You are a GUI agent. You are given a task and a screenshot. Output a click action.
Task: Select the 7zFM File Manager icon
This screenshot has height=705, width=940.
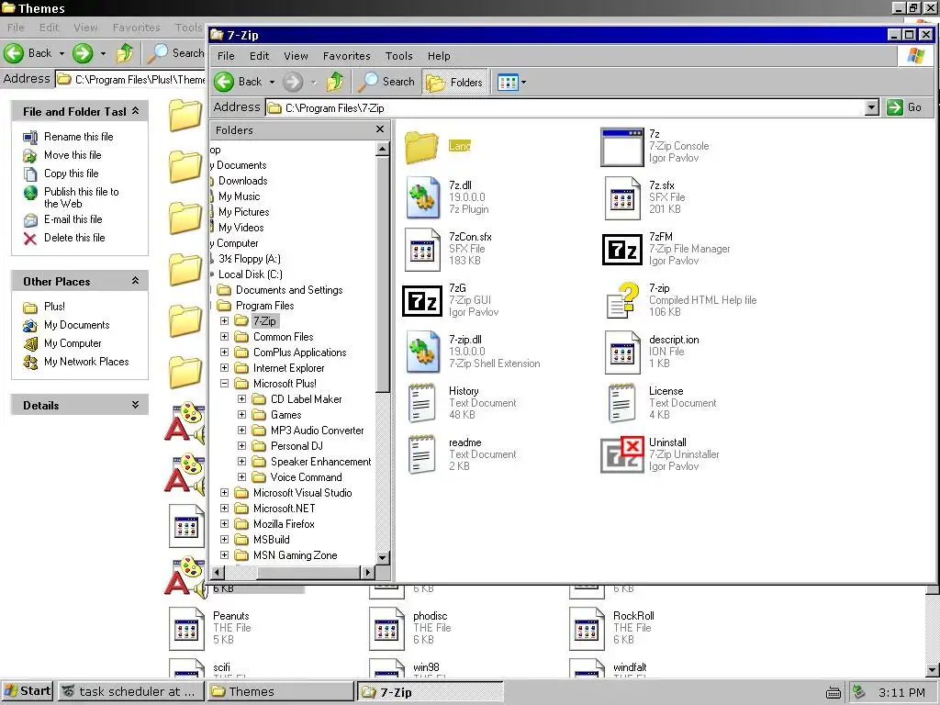point(622,250)
